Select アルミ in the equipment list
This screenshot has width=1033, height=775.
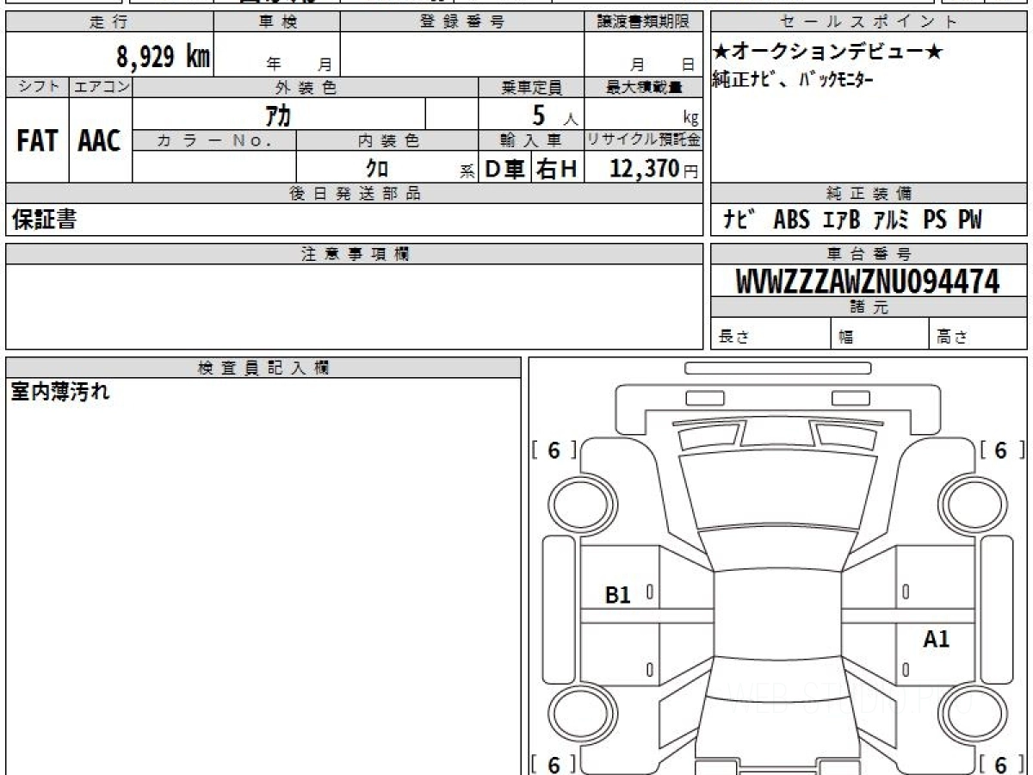tap(891, 220)
